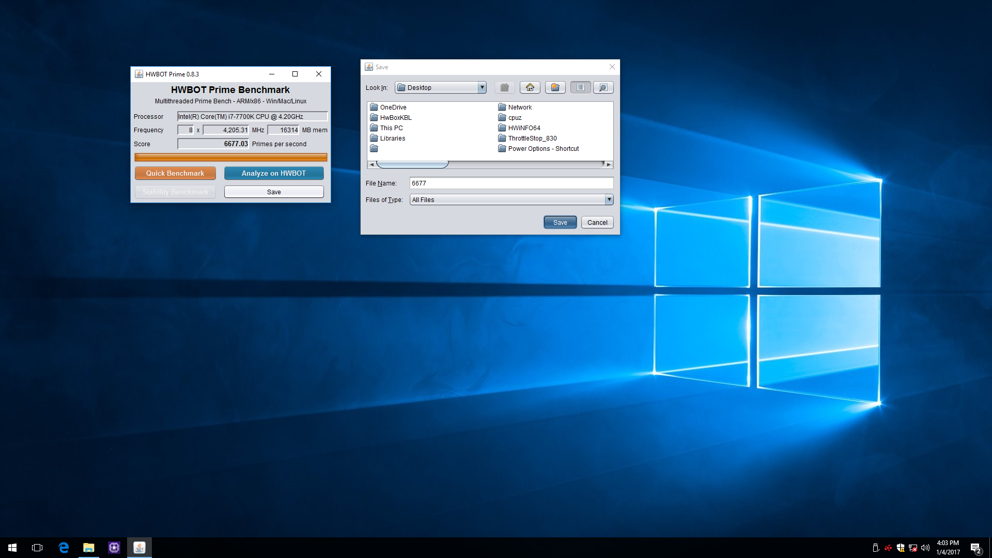This screenshot has height=558, width=992.
Task: Select the ThrottleStop_830 folder
Action: pos(528,138)
